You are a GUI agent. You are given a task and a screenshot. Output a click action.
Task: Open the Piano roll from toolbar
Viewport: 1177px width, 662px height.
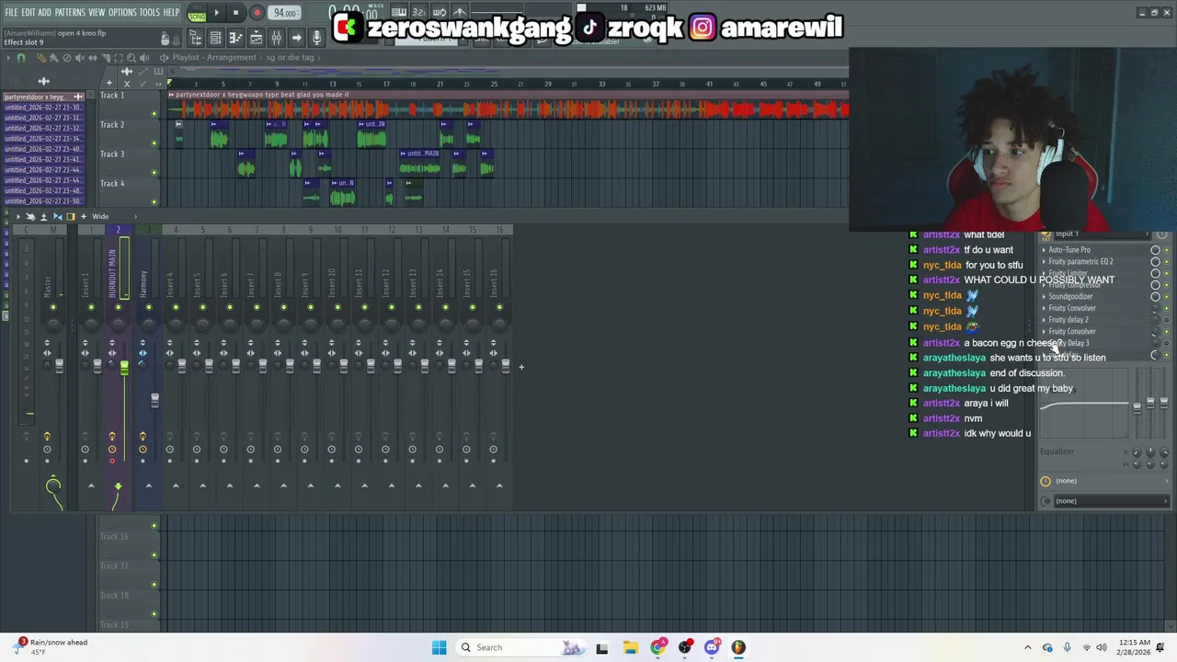[236, 38]
